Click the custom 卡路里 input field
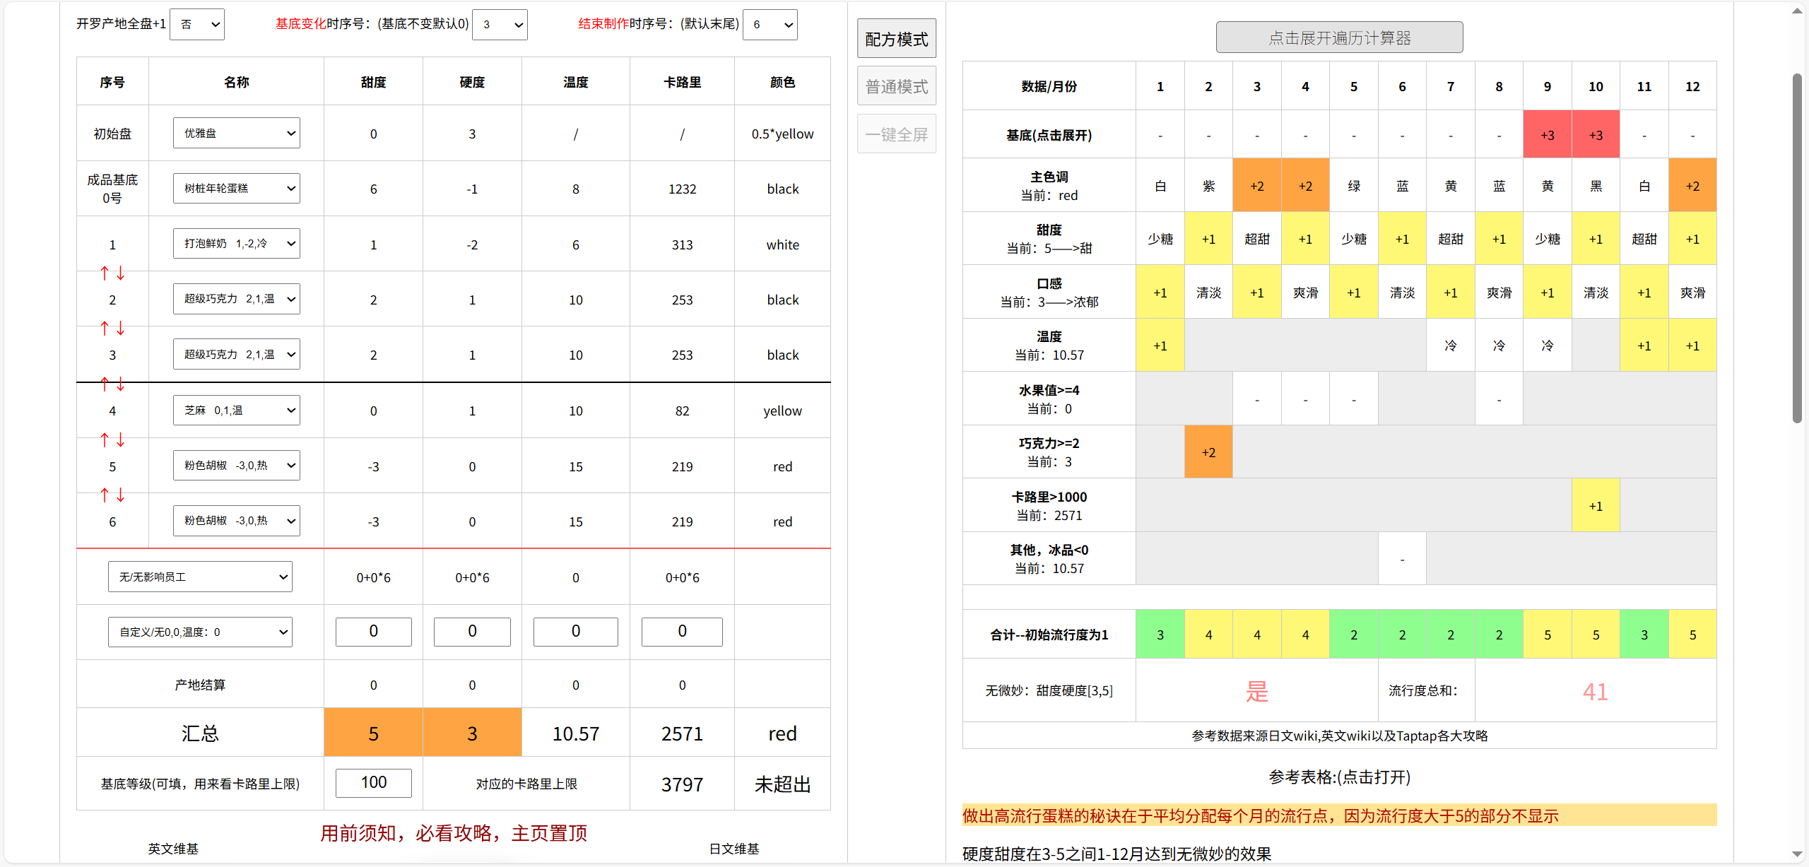The image size is (1809, 867). click(x=682, y=631)
